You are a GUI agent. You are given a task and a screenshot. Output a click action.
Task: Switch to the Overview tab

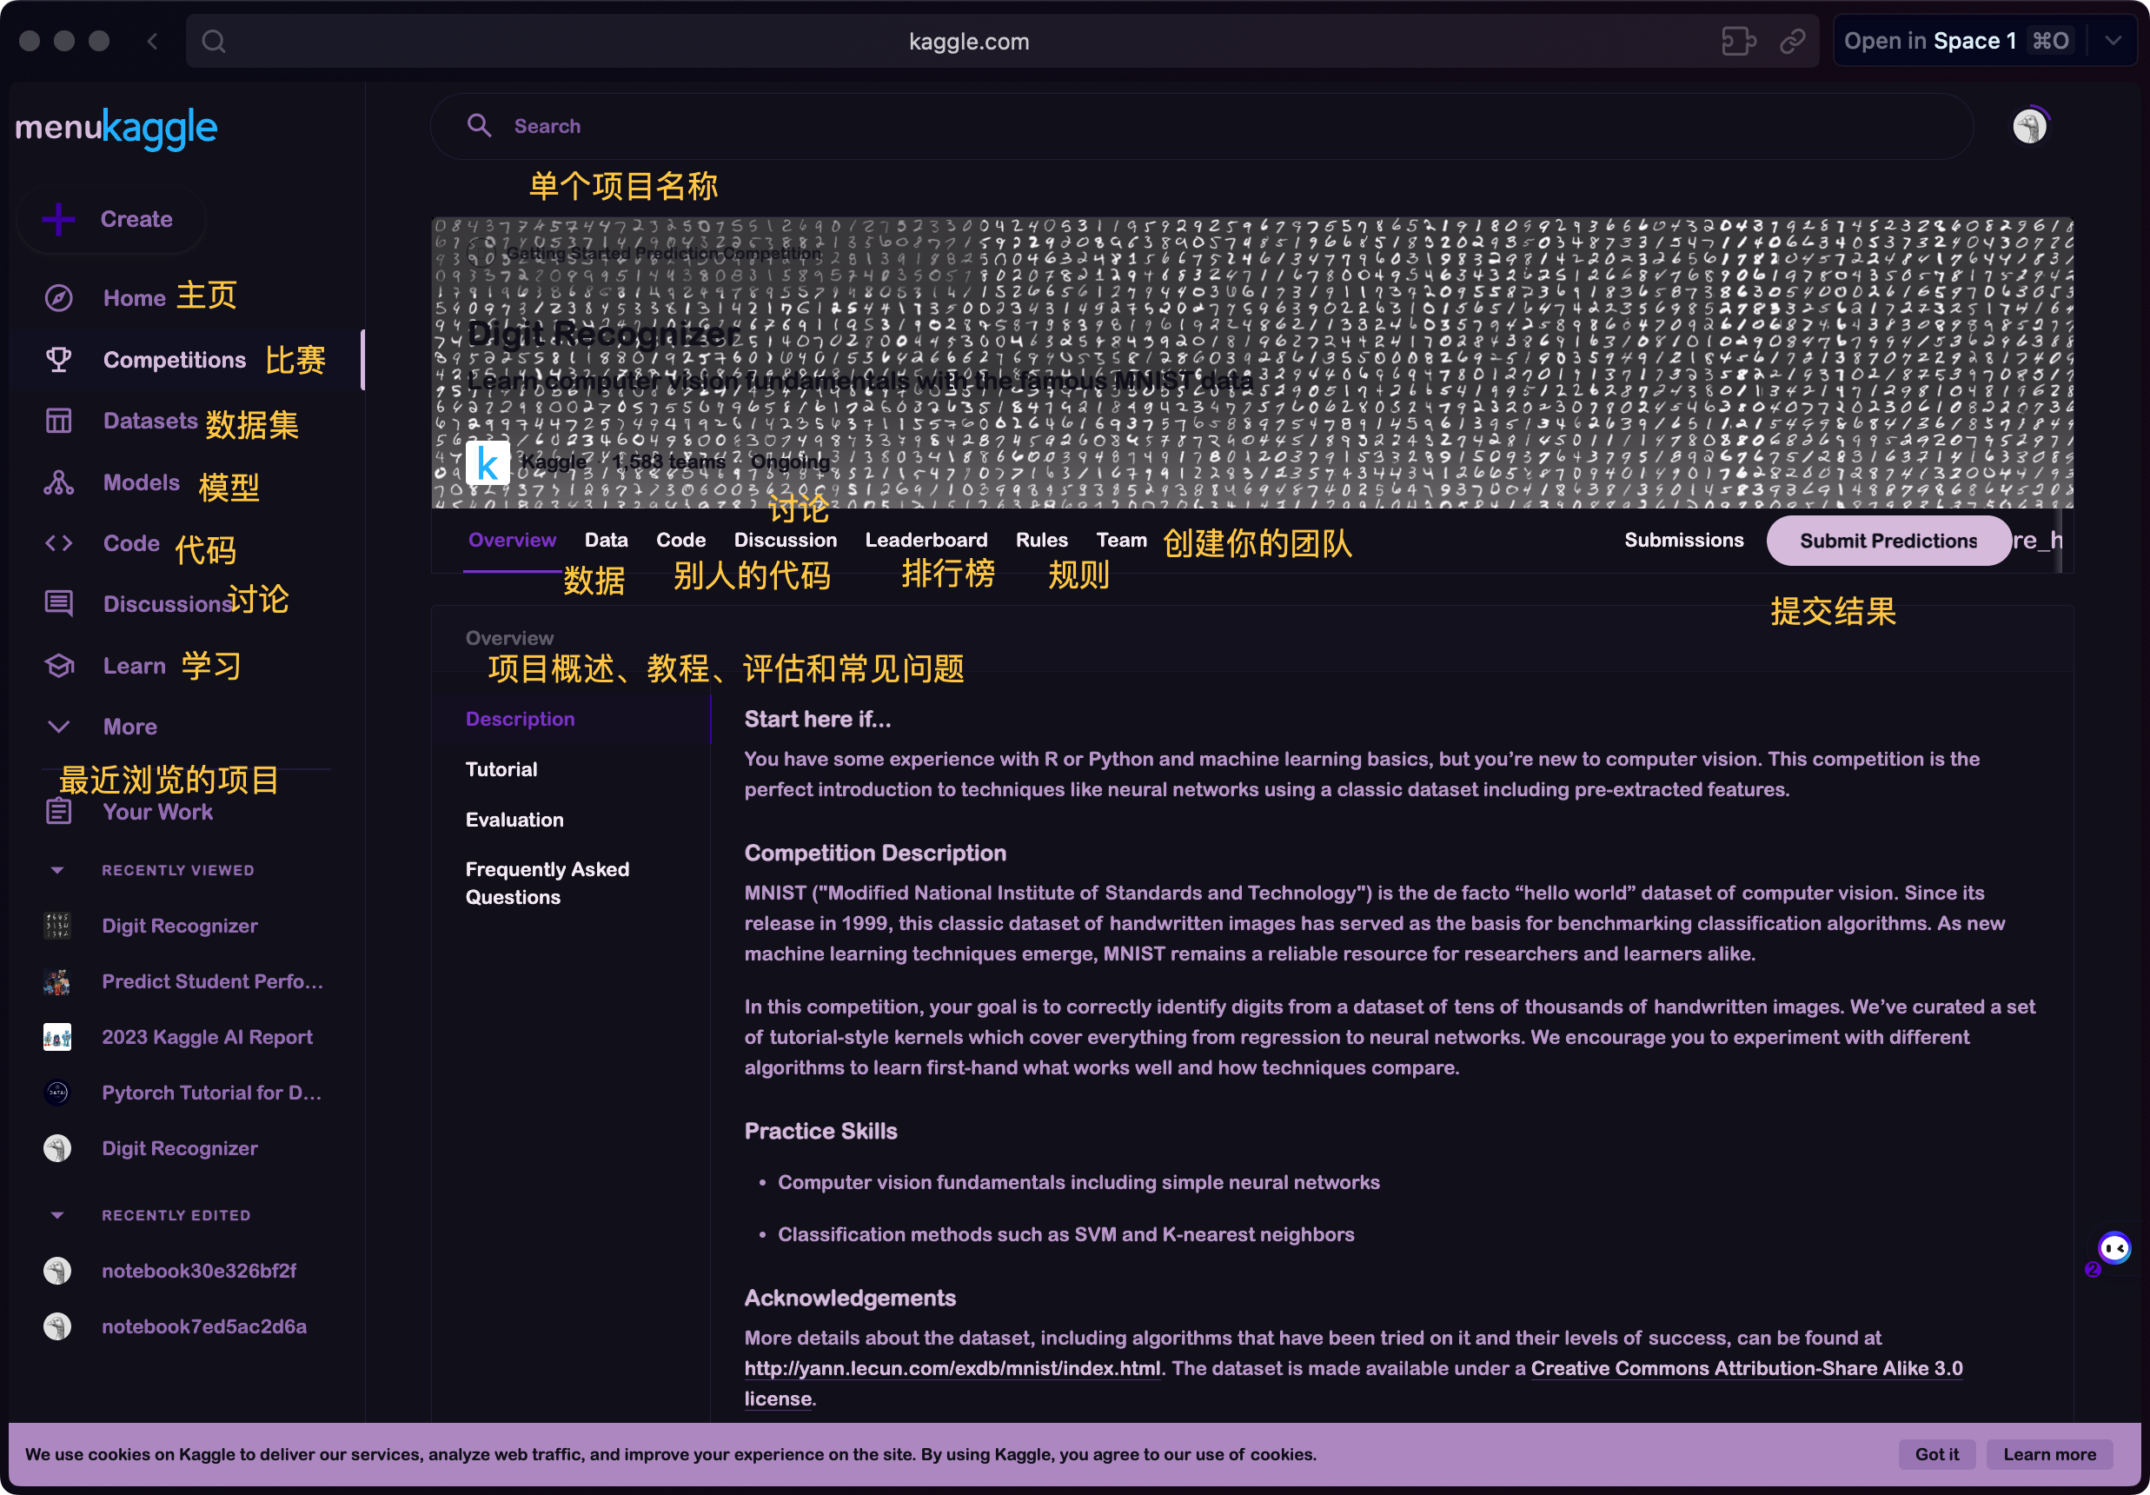point(512,541)
